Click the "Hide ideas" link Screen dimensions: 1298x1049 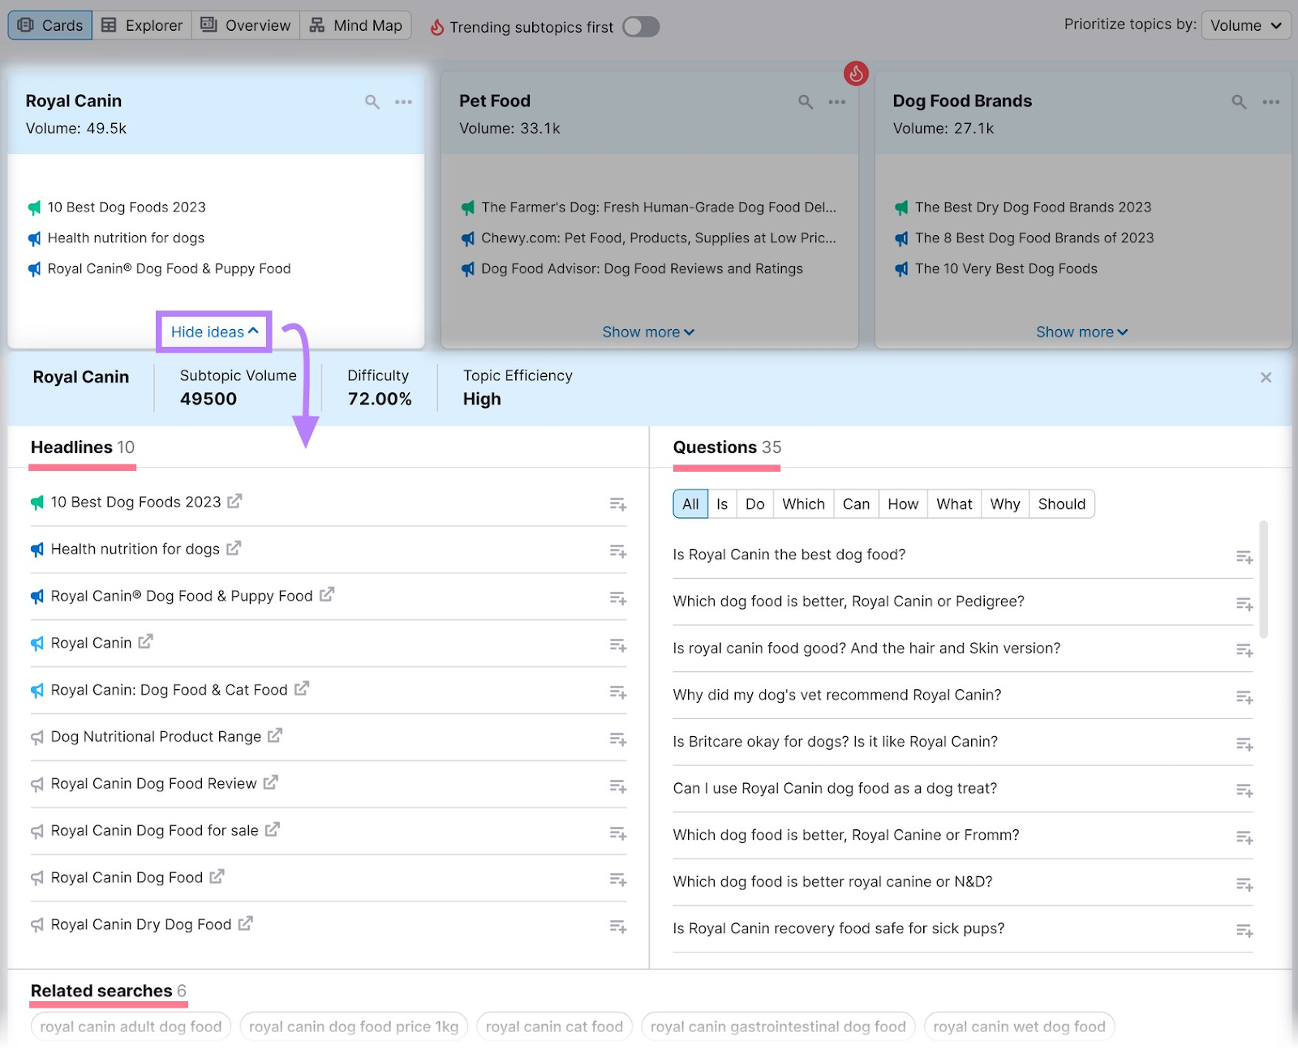click(213, 332)
